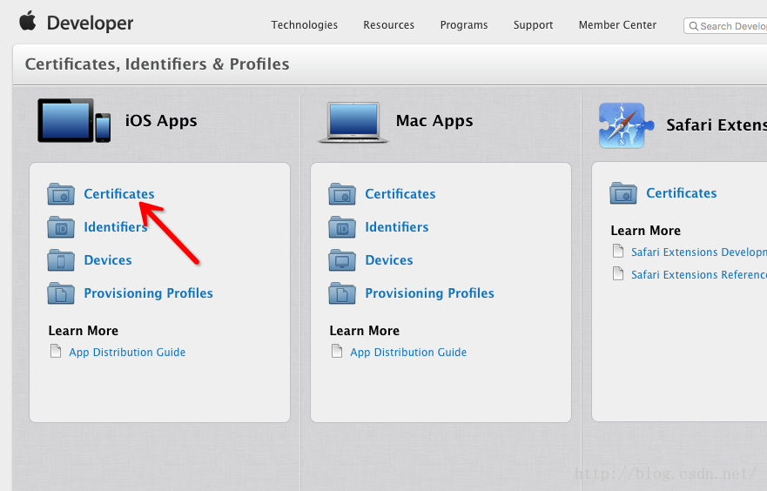Open Certificates under Safari Extensions
Viewport: 767px width, 491px height.
click(682, 193)
